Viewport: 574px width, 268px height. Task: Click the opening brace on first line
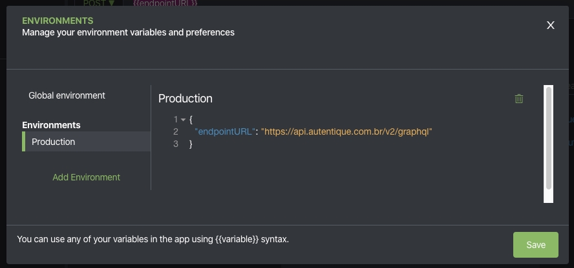(x=191, y=120)
